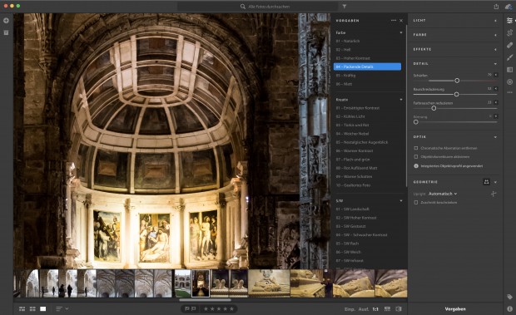
Task: Collapse the S/W presets group
Action: coord(401,200)
